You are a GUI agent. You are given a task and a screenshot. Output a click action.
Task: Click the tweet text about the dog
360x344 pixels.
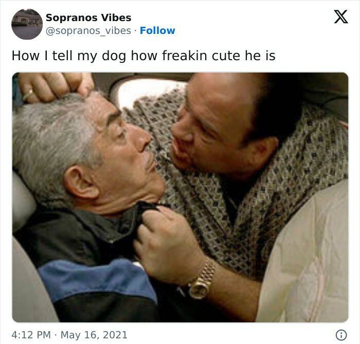click(x=143, y=56)
